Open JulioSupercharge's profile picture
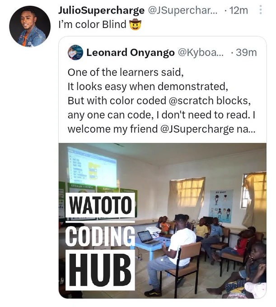Screen dimensions: 276x307 [30, 26]
